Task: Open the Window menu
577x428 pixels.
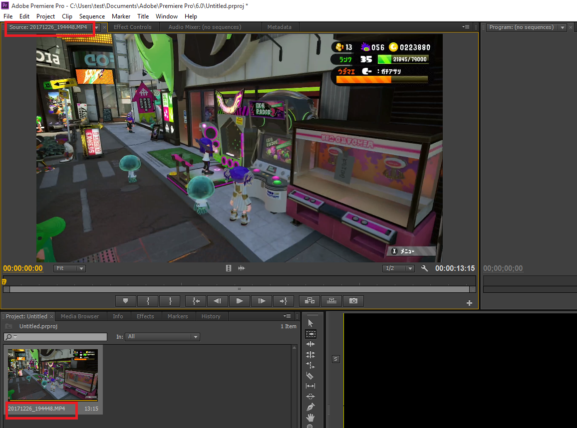Action: point(166,16)
